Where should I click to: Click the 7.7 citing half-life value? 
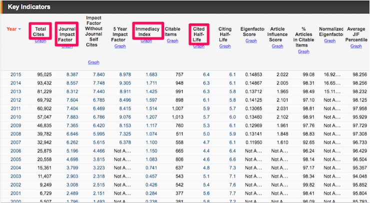[232, 193]
